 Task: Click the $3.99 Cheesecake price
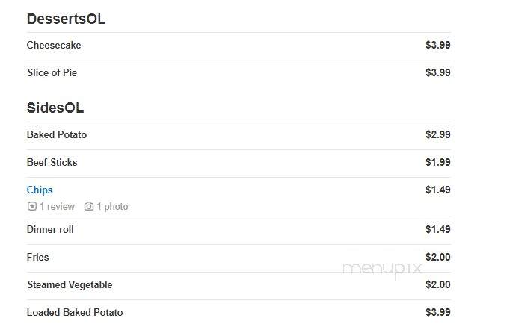point(438,45)
